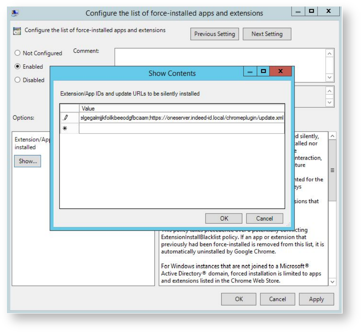Go to Next Setting
361x332 pixels.
tap(267, 34)
